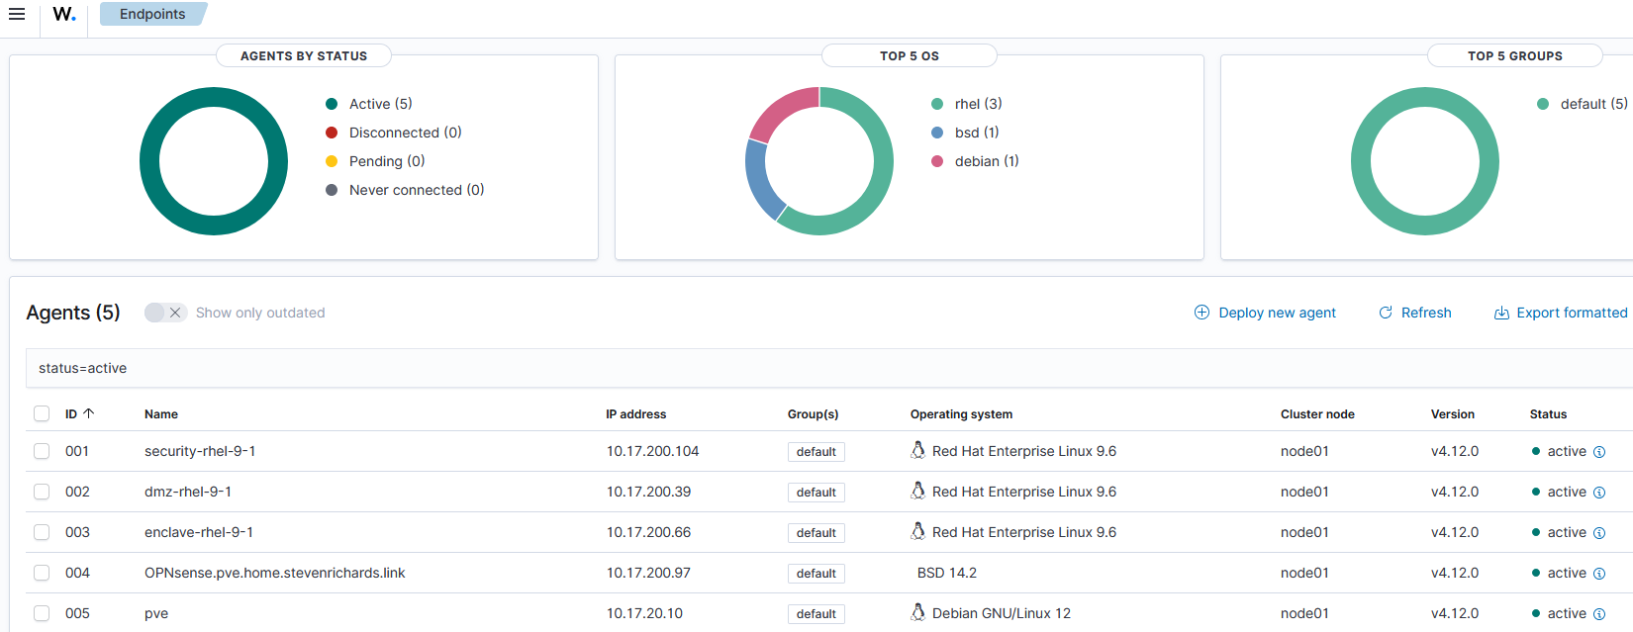Check the box for agent 004
This screenshot has width=1633, height=632.
pos(42,573)
